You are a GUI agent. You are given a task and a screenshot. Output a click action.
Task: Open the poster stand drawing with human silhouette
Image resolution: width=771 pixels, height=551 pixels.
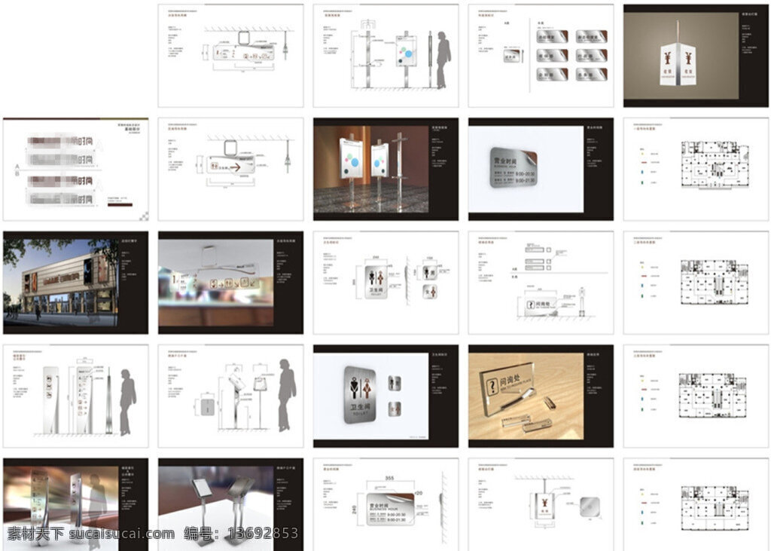pos(386,56)
